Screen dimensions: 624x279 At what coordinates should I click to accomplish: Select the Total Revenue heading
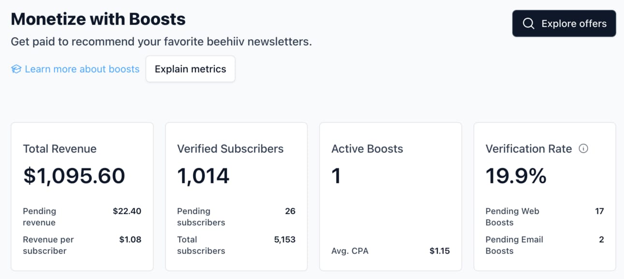point(59,149)
